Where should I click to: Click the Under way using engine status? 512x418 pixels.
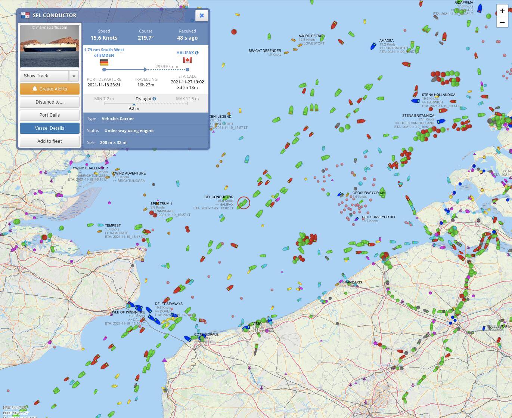pyautogui.click(x=129, y=130)
